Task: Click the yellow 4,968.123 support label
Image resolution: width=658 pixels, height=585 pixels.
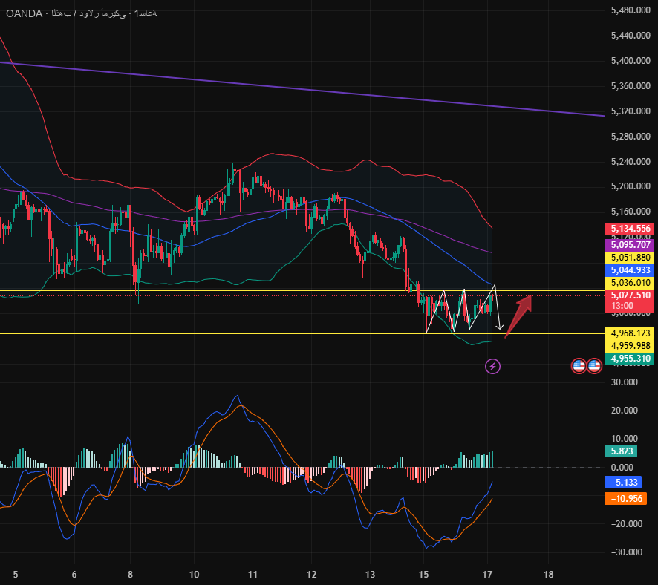Action: point(630,333)
